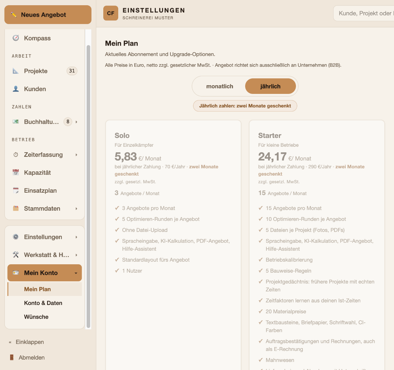Switch billing to monatlich

220,86
